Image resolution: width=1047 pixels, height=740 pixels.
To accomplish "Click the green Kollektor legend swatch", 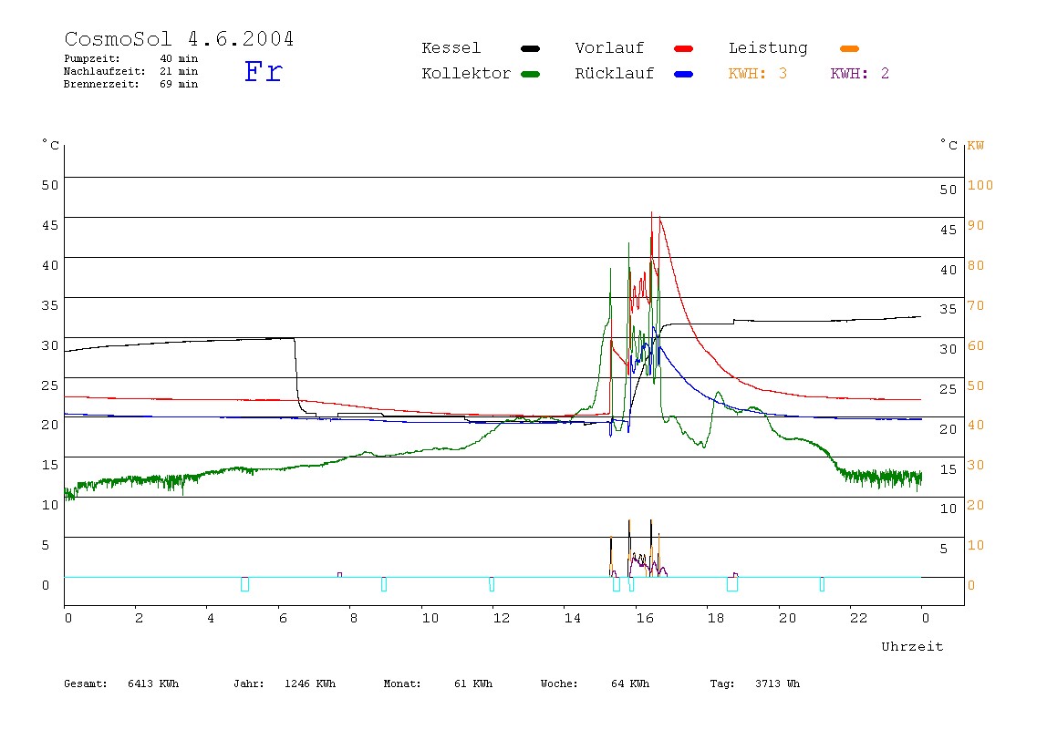I will (x=530, y=74).
